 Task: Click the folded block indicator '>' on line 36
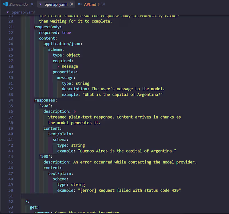pyautogui.click(x=74, y=111)
